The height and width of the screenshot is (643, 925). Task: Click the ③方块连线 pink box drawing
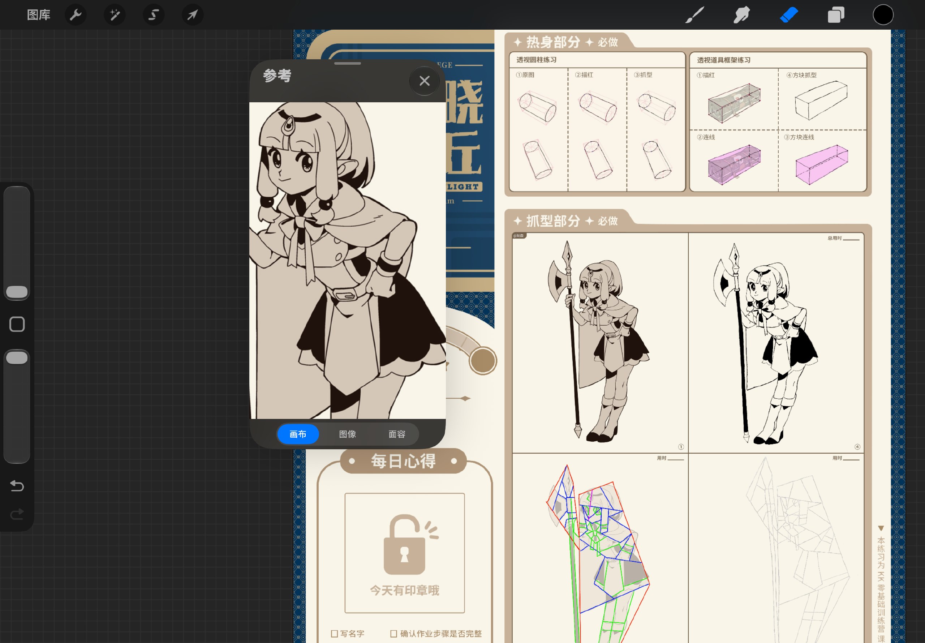[822, 164]
